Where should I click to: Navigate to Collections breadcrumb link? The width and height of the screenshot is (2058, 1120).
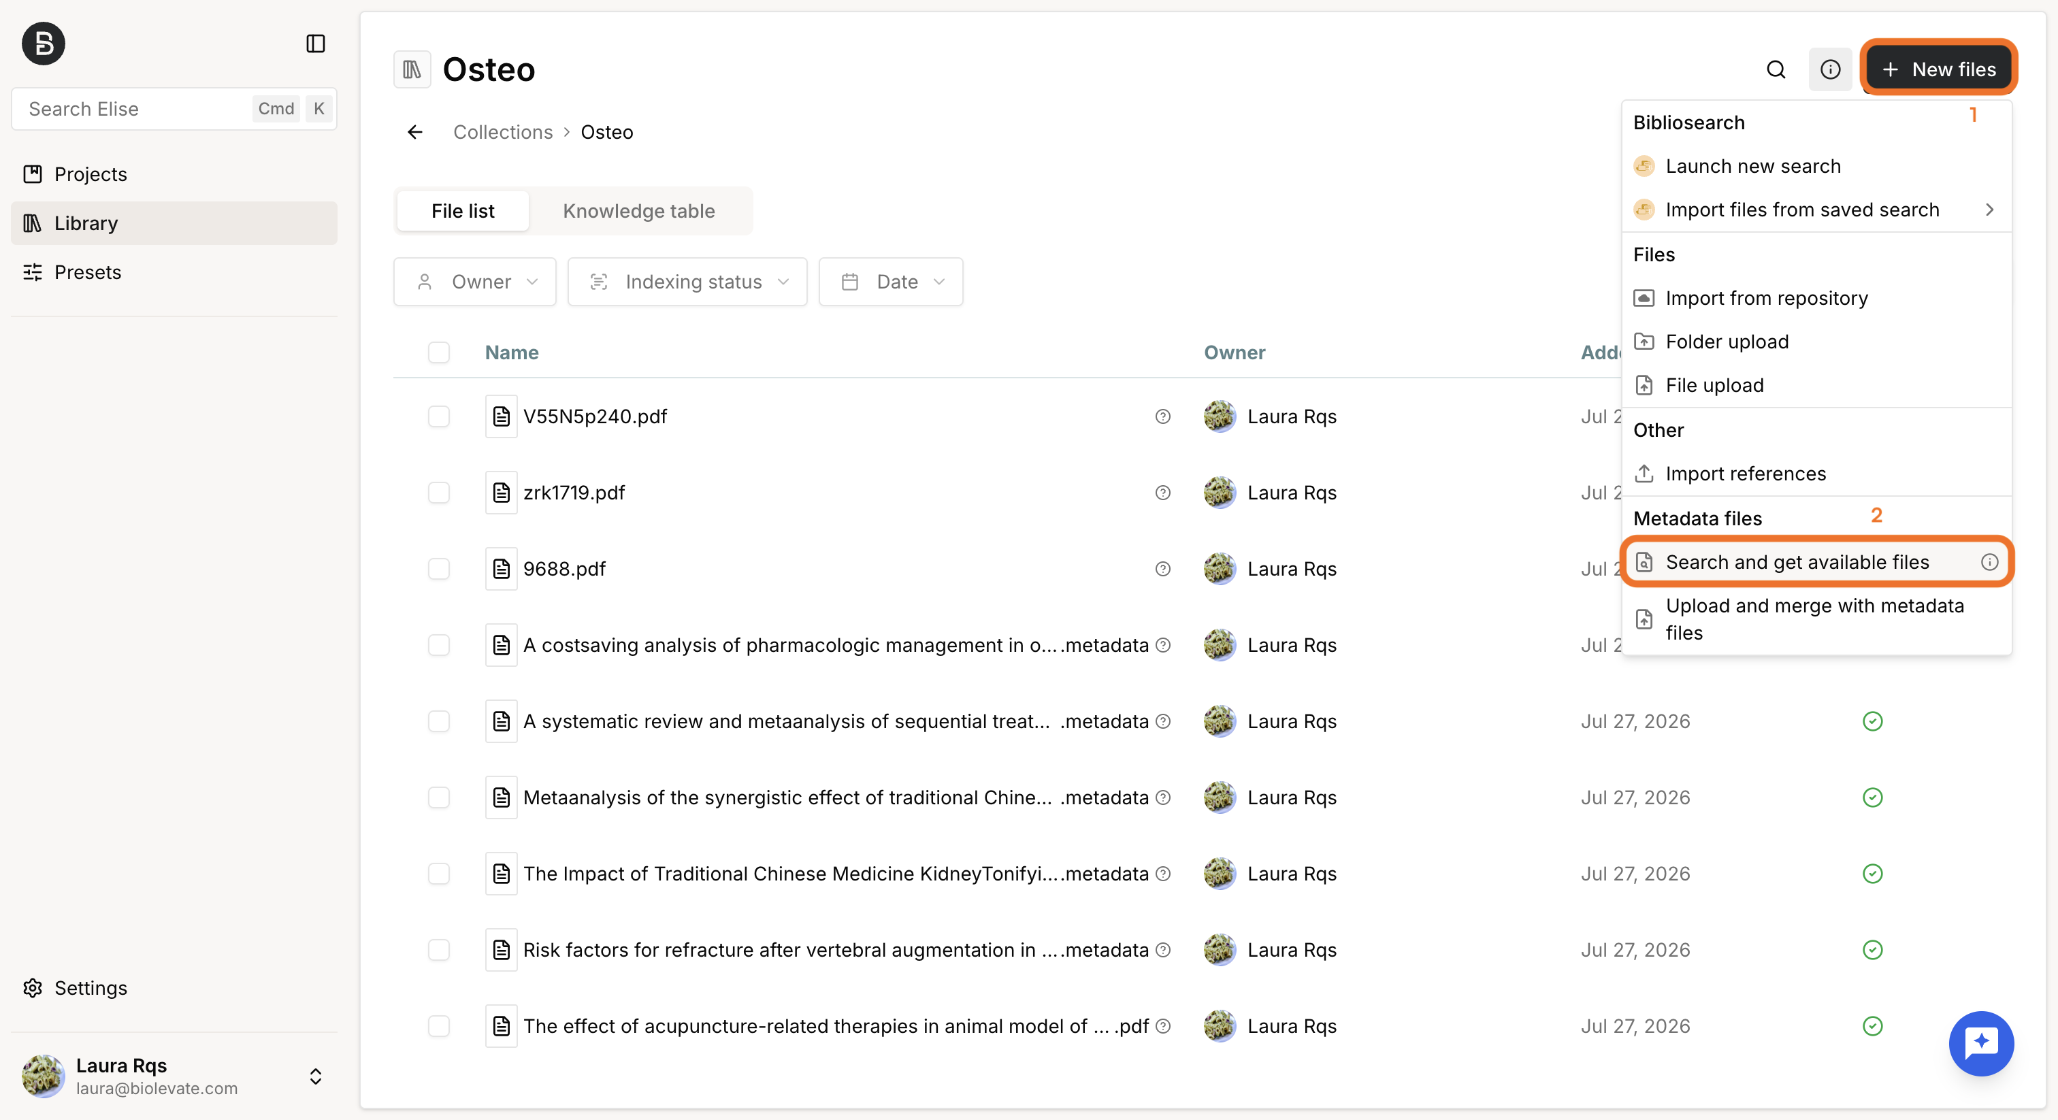click(x=502, y=132)
